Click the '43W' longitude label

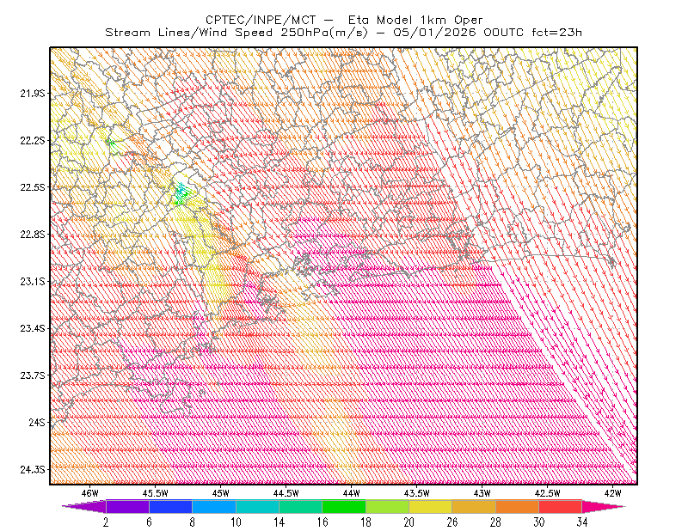coord(482,493)
